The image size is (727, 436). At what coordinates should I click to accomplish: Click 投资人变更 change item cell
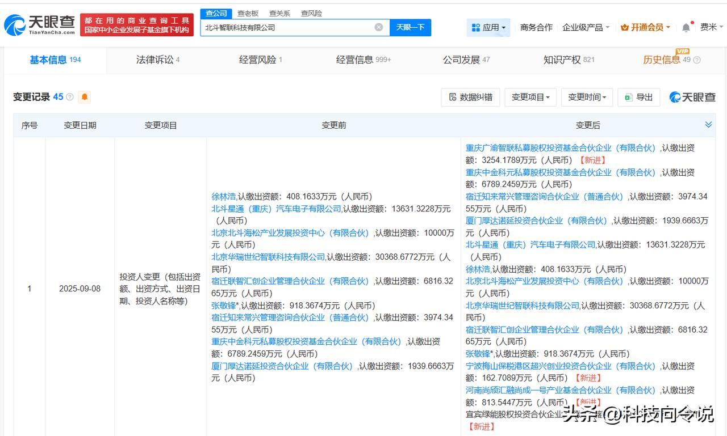tap(160, 289)
